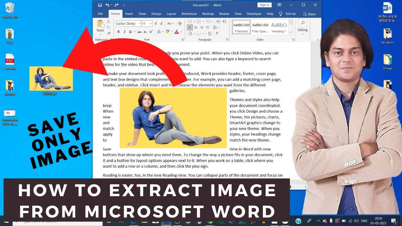
Task: Undo the last action
Action: [107, 5]
